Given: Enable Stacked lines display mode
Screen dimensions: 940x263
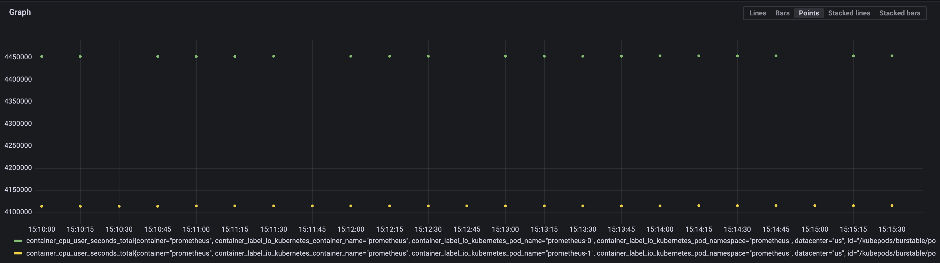Looking at the screenshot, I should point(849,13).
